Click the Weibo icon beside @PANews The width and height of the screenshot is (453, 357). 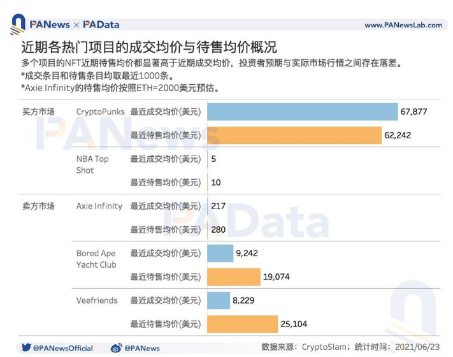point(116,347)
